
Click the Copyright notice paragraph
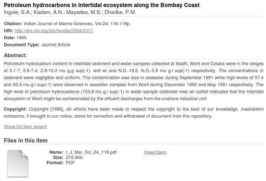(x=133, y=113)
